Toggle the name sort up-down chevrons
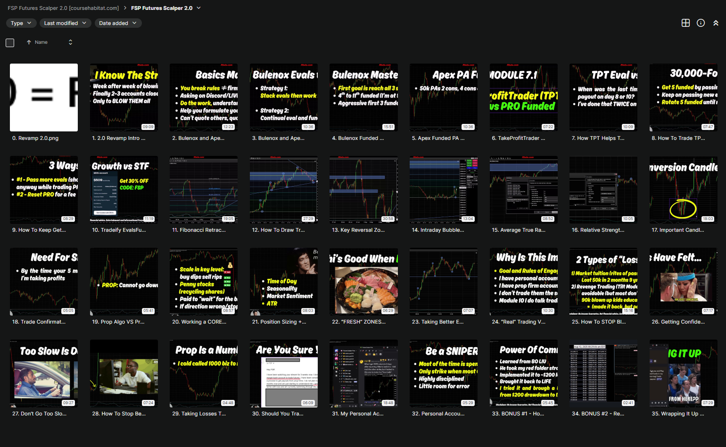The height and width of the screenshot is (447, 726). [x=70, y=42]
